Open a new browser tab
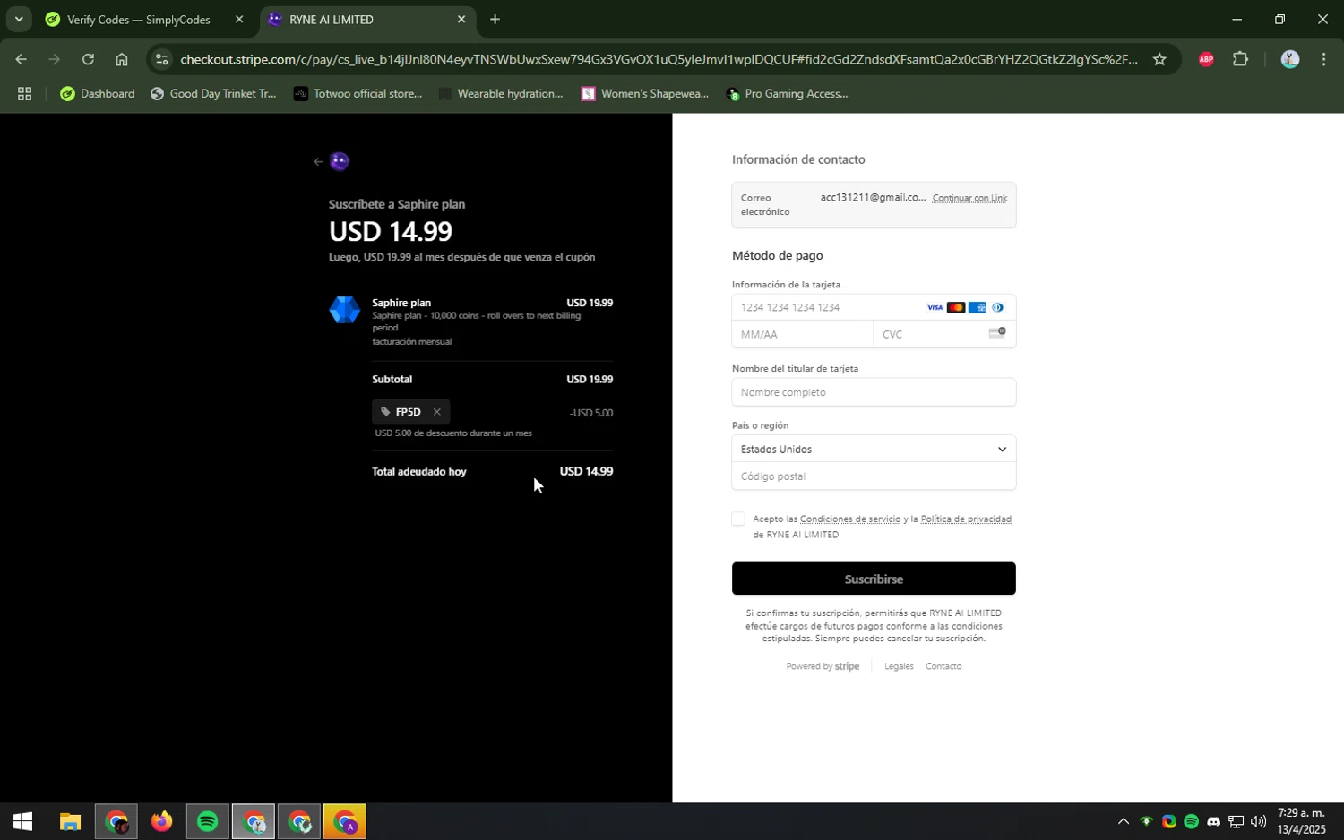 (495, 20)
